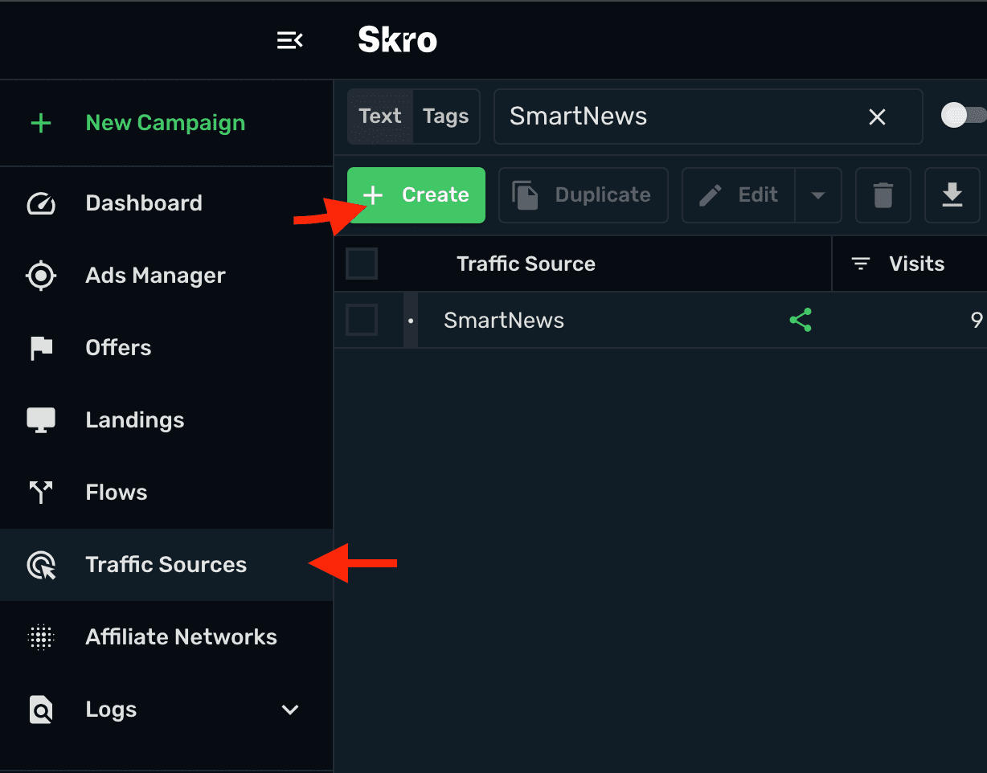Start a New Campaign
Viewport: 987px width, 773px height.
click(165, 123)
